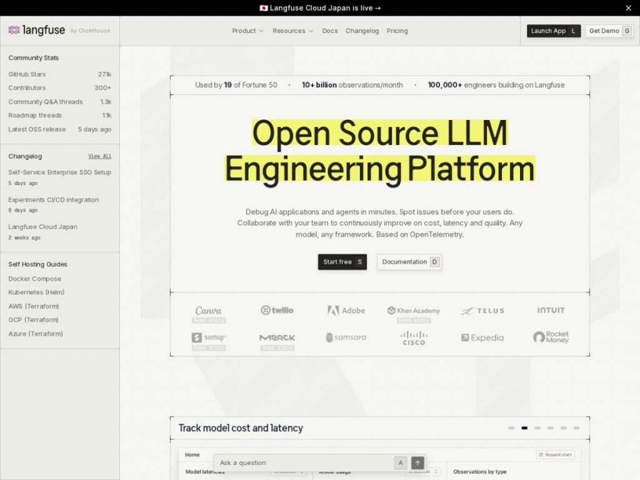Image resolution: width=640 pixels, height=480 pixels.
Task: Open the Read story badge under Khan Academy
Action: coord(414,321)
